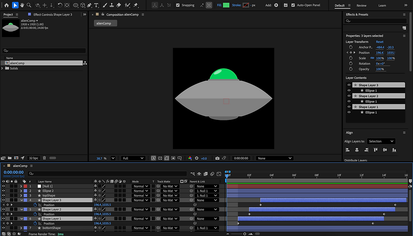The height and width of the screenshot is (236, 413).
Task: Hide the topShape layer in timeline
Action: click(3, 195)
